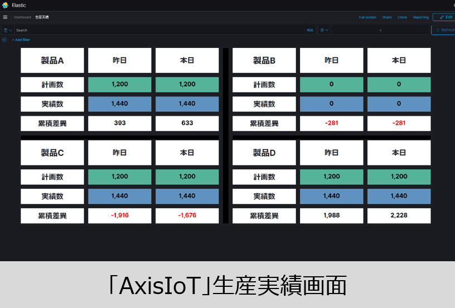Open Full screen mode

point(367,17)
